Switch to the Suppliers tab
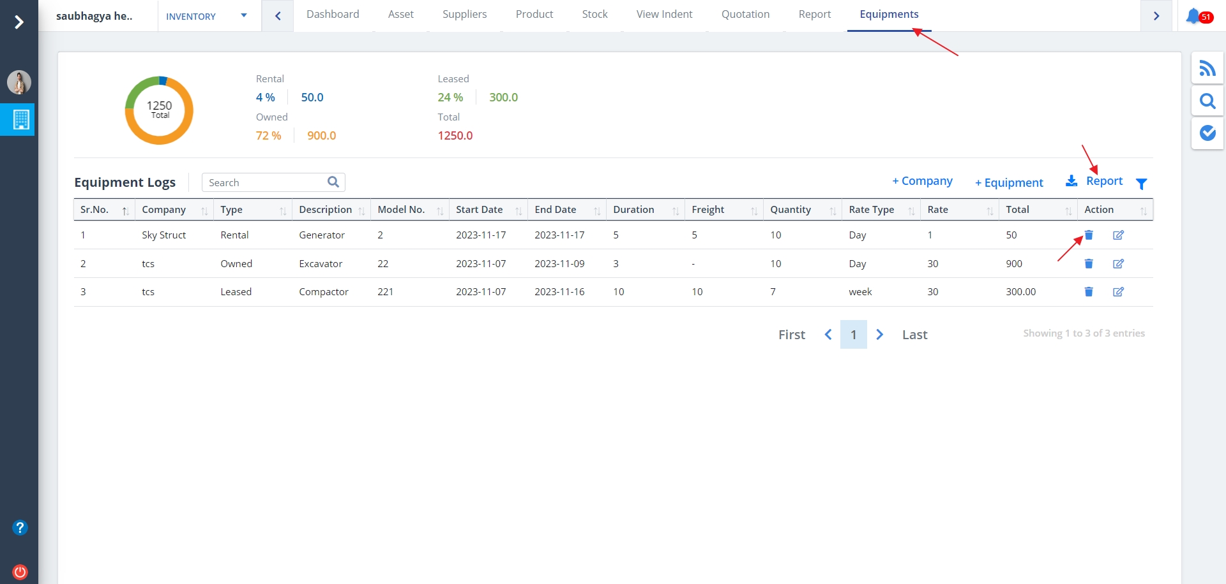 pyautogui.click(x=464, y=15)
